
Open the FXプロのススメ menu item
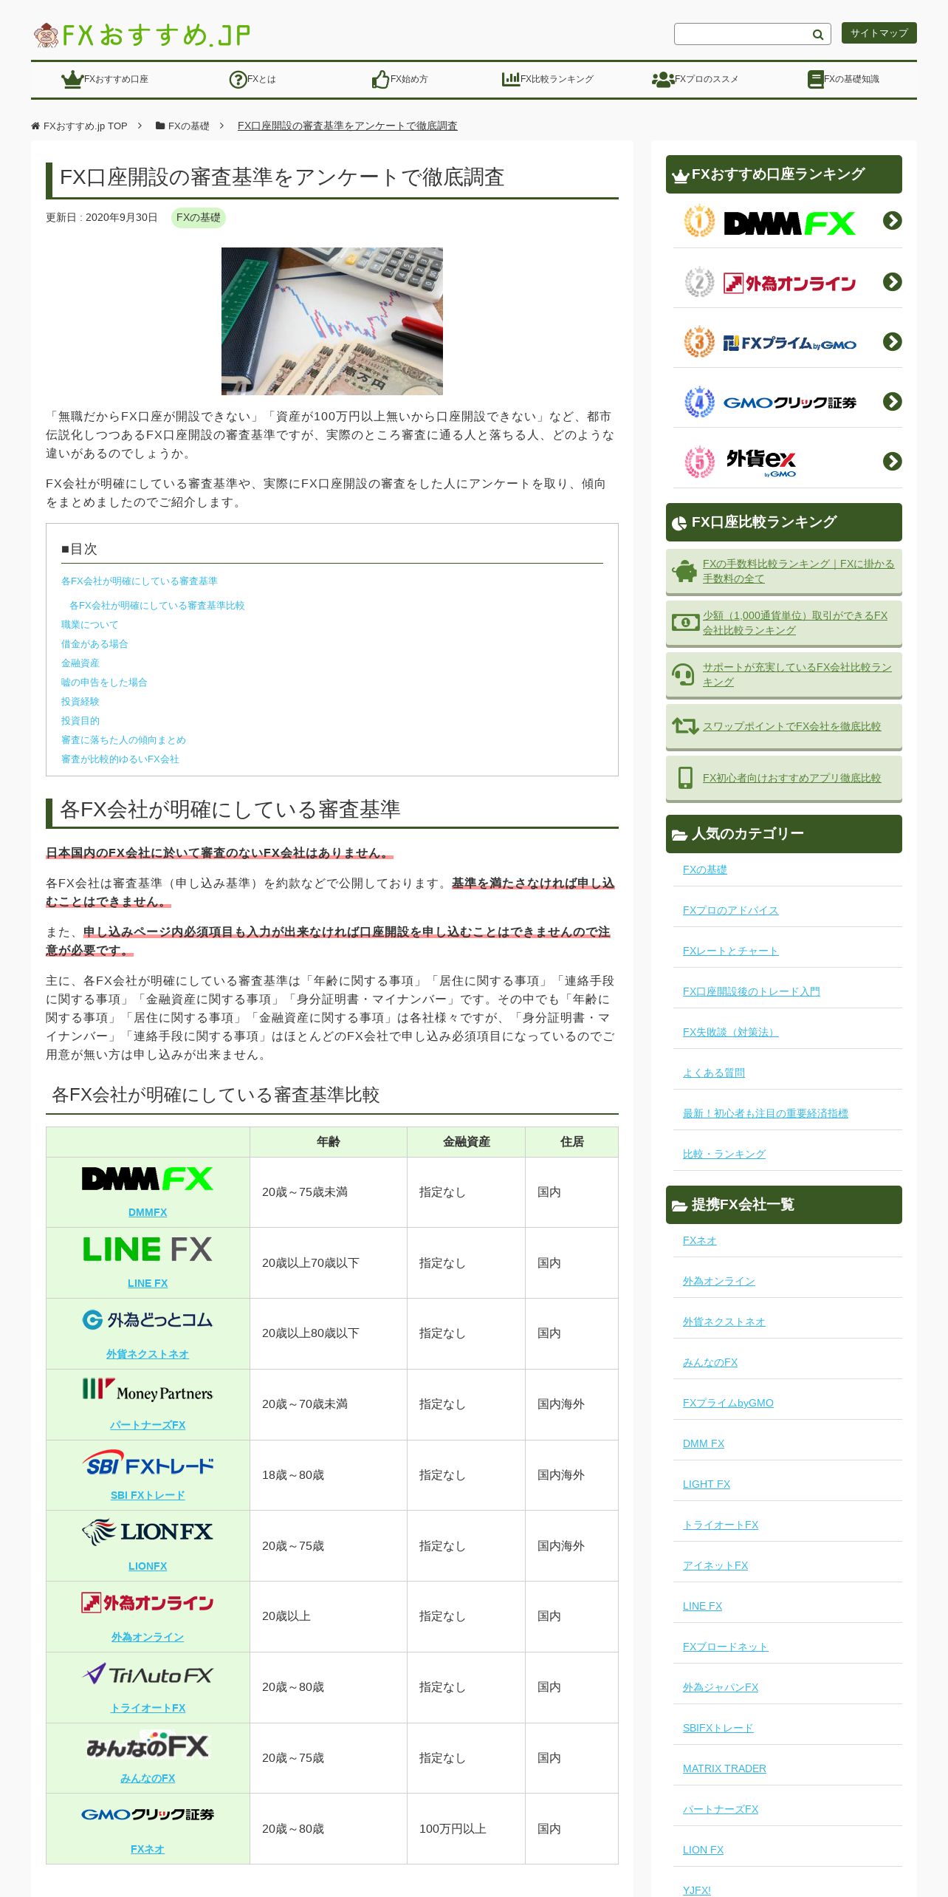coord(695,79)
